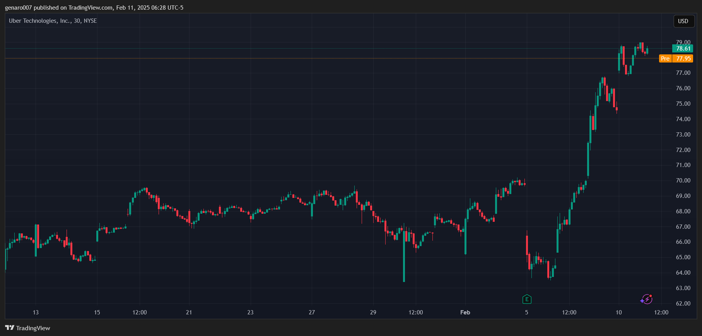The image size is (702, 336).
Task: Click the 69.00 price axis label
Action: coord(683,196)
